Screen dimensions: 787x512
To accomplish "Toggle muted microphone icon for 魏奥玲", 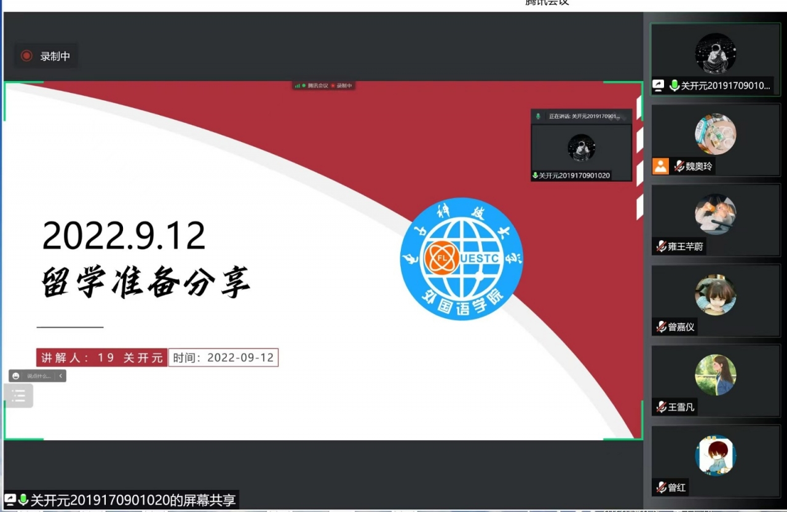I will coord(679,166).
